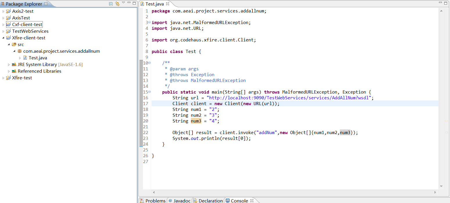
Task: Select the AxisTest project label
Action: pyautogui.click(x=21, y=18)
